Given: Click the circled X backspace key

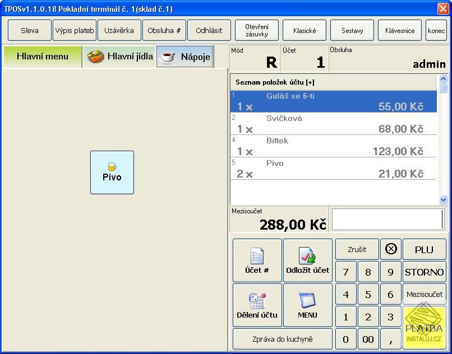Looking at the screenshot, I should click(x=391, y=249).
